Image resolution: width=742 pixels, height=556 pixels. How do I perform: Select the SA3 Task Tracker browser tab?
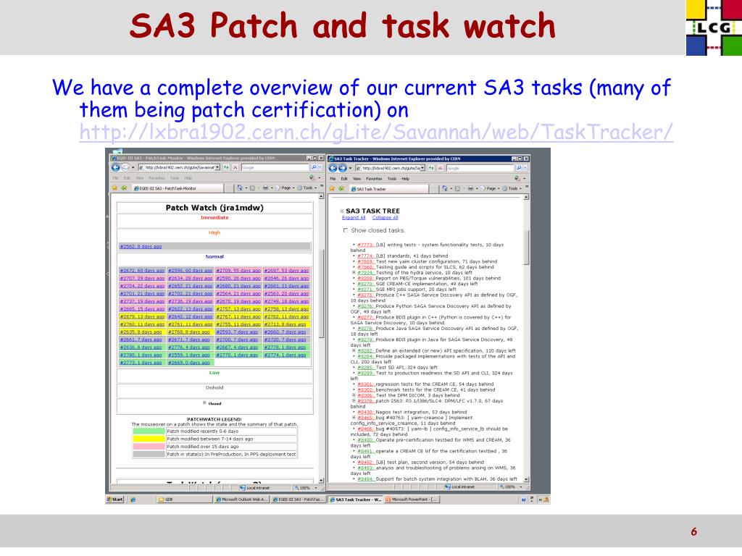(x=388, y=189)
